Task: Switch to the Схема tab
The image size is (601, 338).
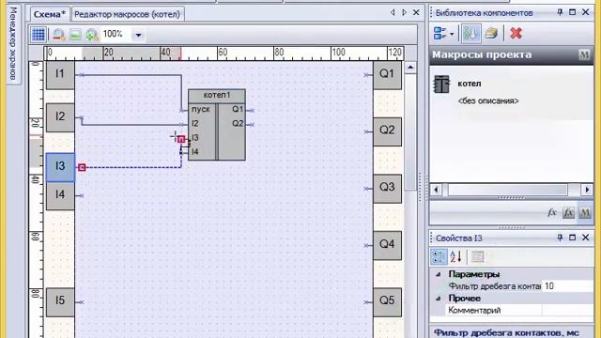Action: pyautogui.click(x=50, y=14)
